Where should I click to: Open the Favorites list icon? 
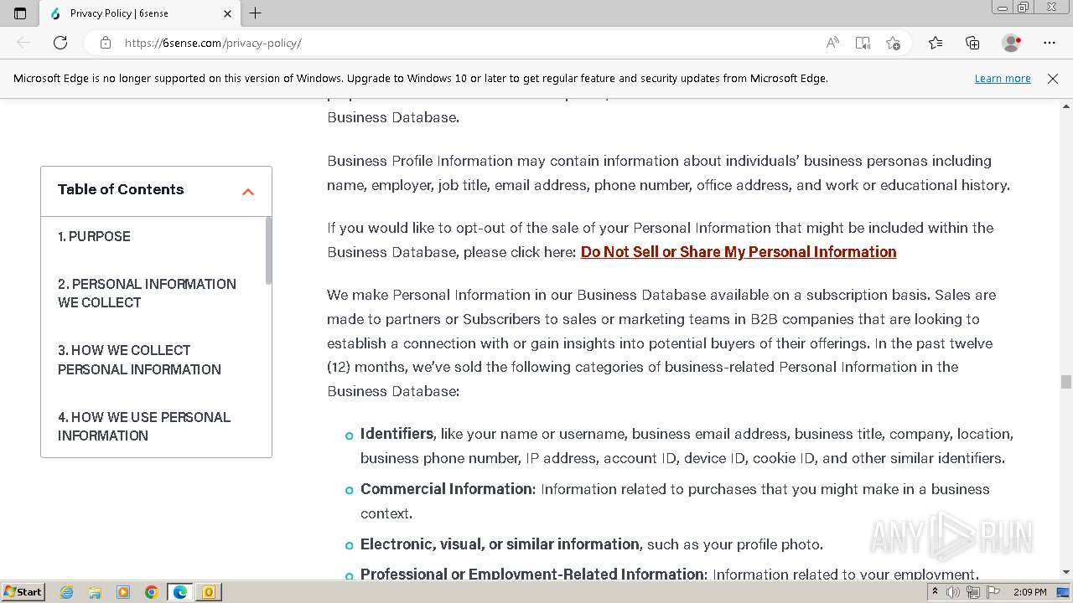(x=936, y=43)
